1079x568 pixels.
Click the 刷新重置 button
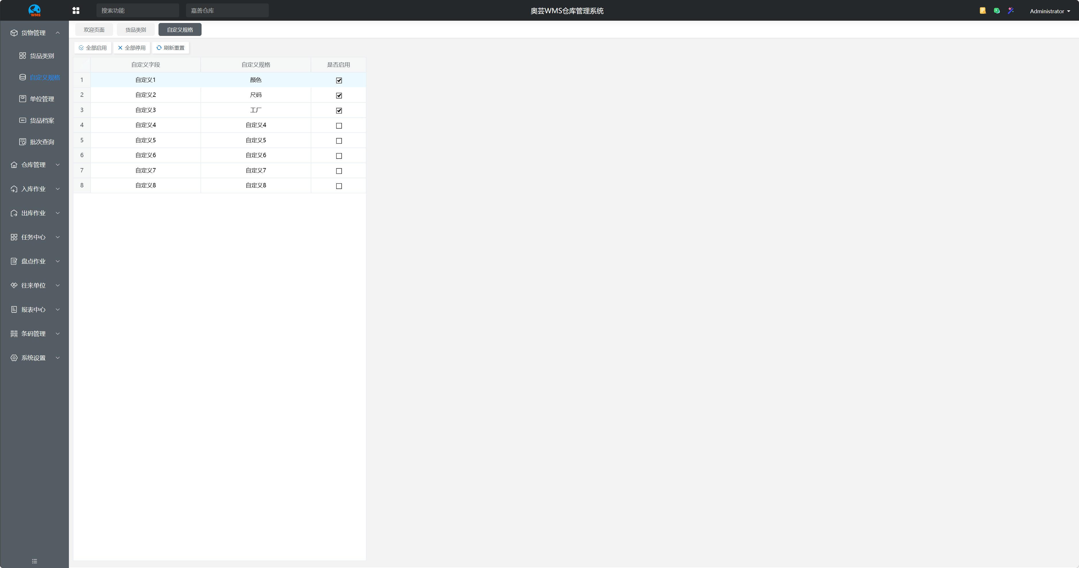tap(171, 48)
